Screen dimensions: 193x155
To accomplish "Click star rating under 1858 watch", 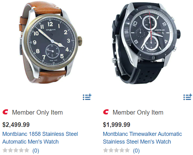I will (x=16, y=150).
